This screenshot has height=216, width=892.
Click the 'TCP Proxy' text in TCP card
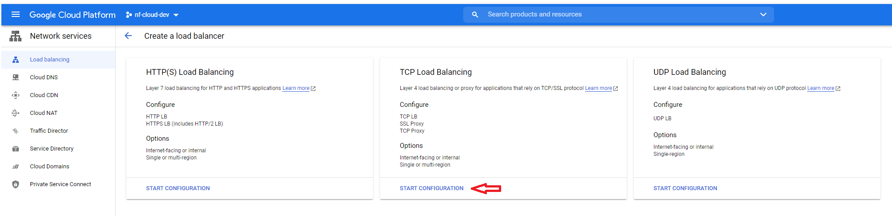coord(412,131)
